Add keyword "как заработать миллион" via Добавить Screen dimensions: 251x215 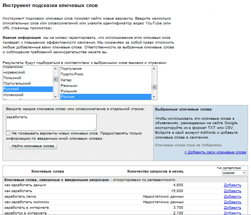(232, 202)
